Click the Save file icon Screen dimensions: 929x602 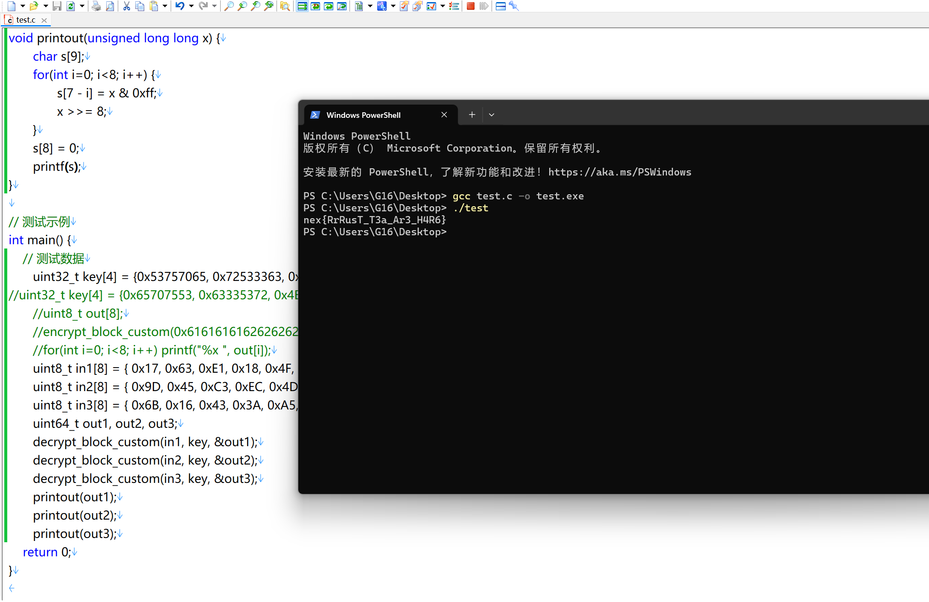[x=57, y=6]
